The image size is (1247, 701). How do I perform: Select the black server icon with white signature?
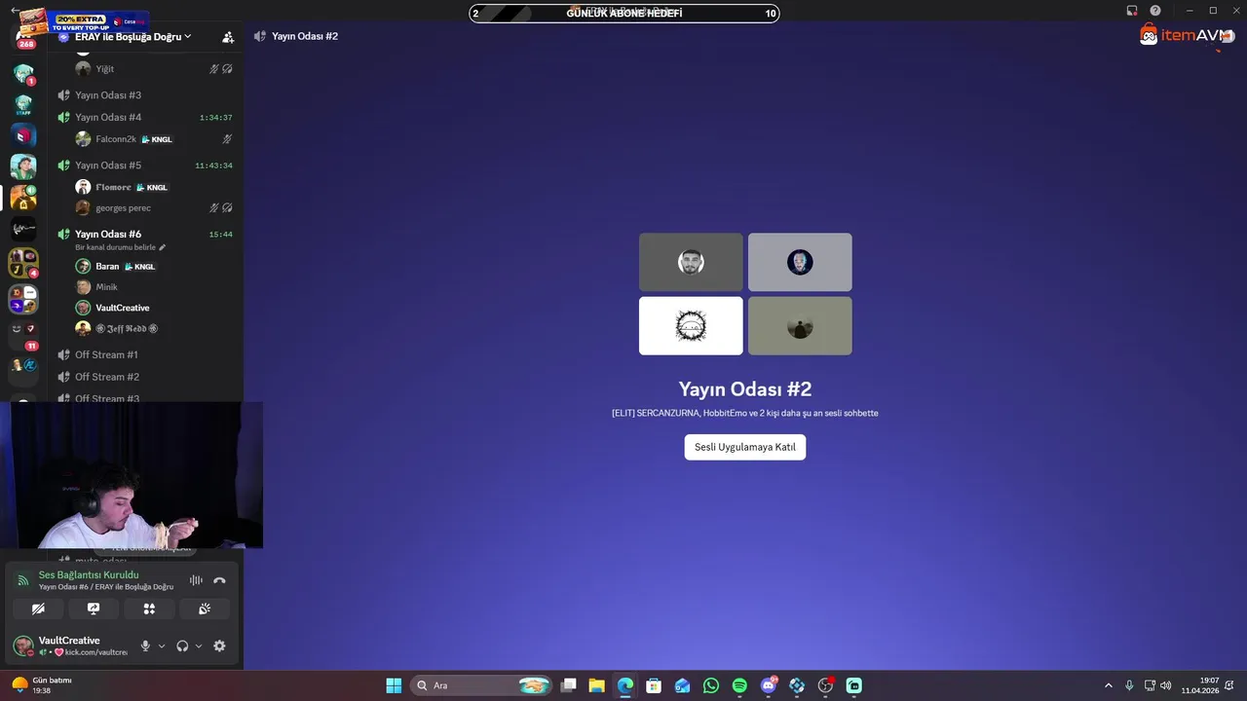[x=23, y=229]
